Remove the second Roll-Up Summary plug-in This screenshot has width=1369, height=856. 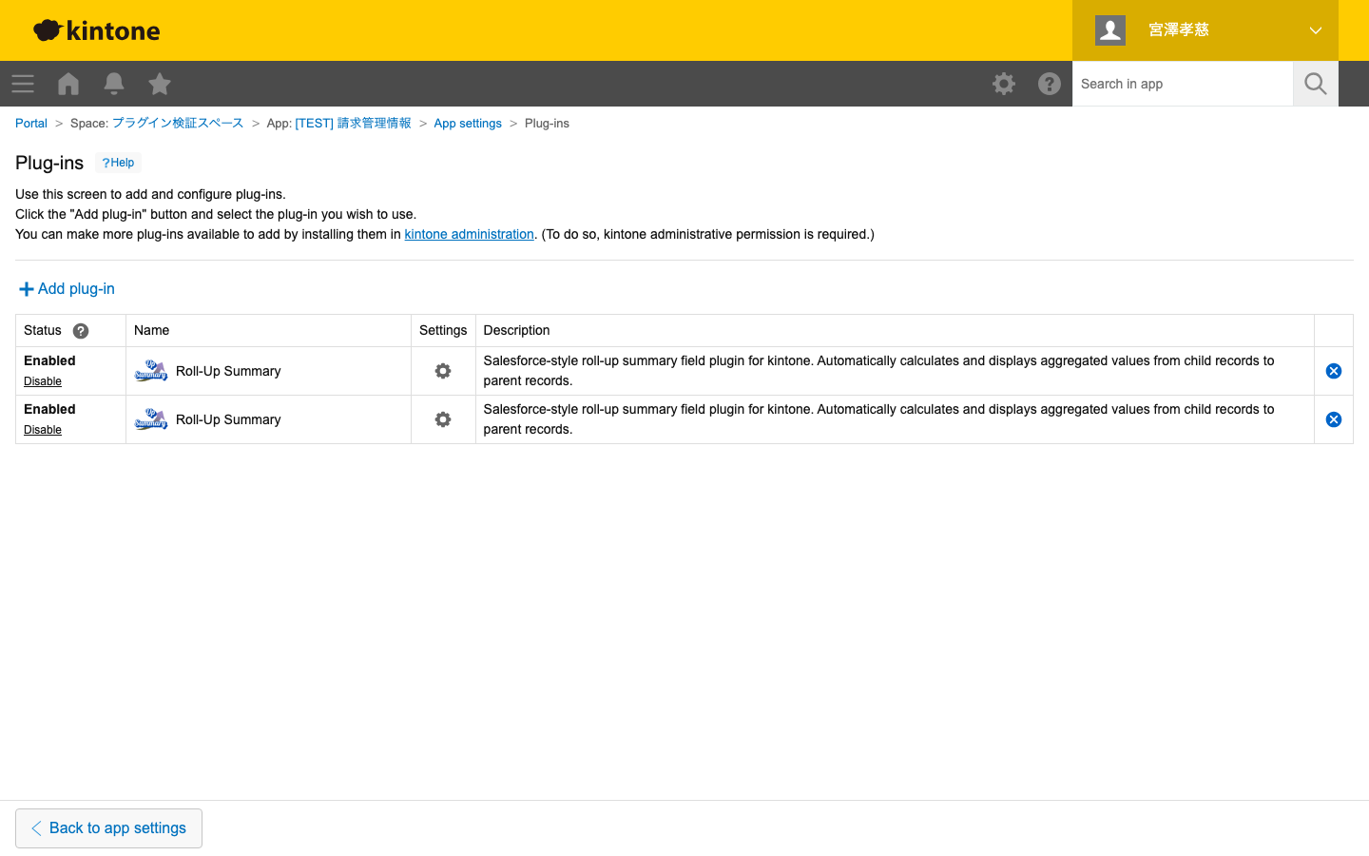coord(1333,419)
